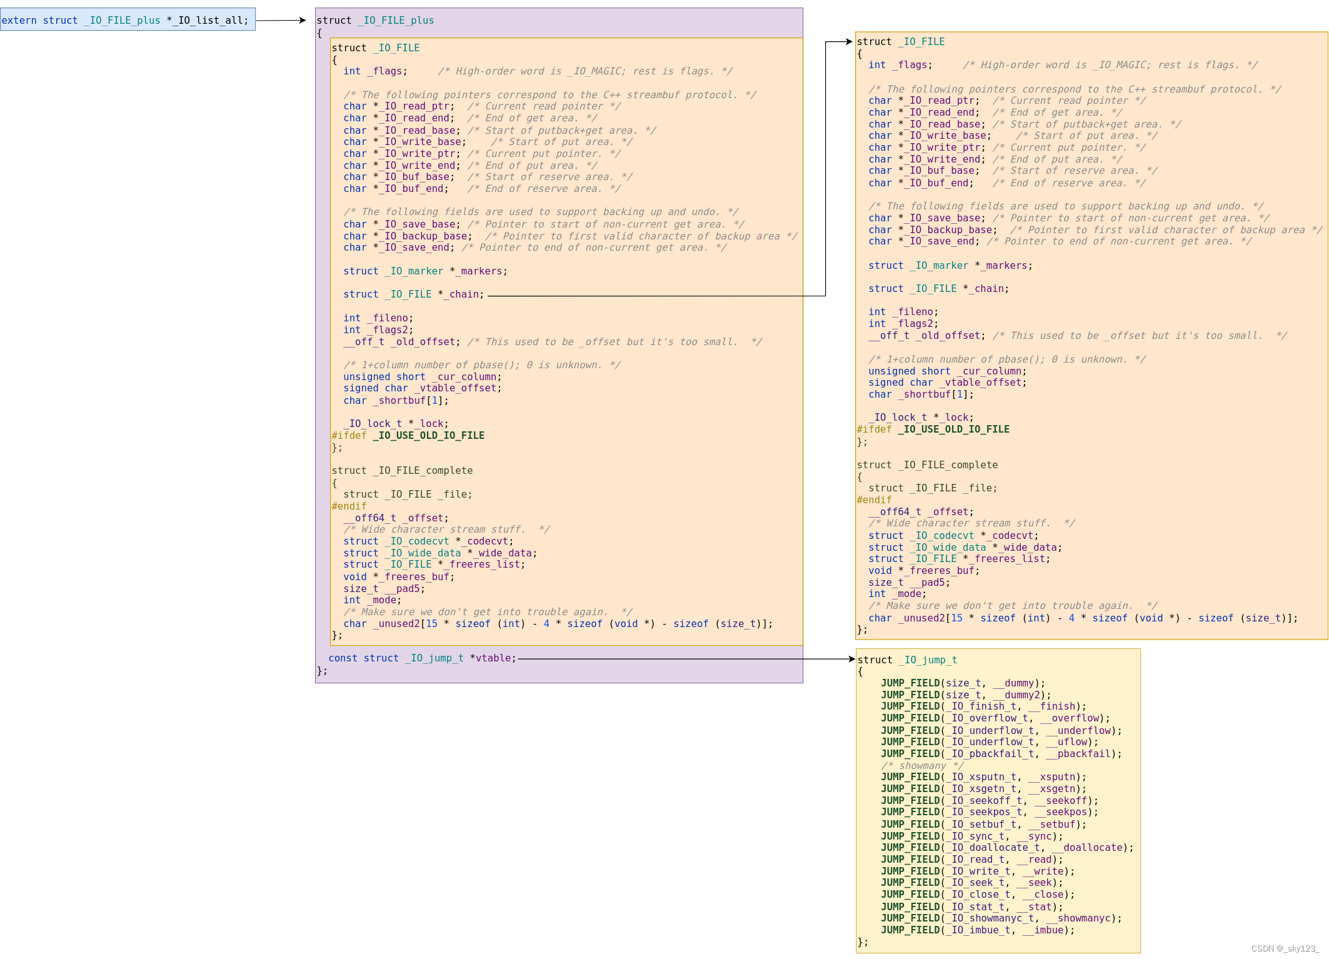The width and height of the screenshot is (1329, 959).
Task: Select the JUMP_FIELD __overflow entry
Action: [x=994, y=718]
